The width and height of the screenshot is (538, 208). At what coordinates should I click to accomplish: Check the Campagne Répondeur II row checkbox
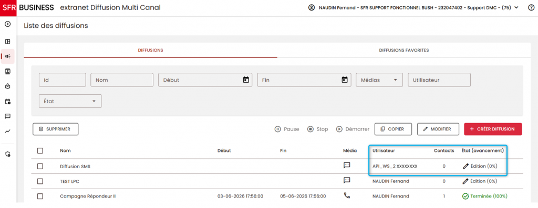pyautogui.click(x=40, y=196)
